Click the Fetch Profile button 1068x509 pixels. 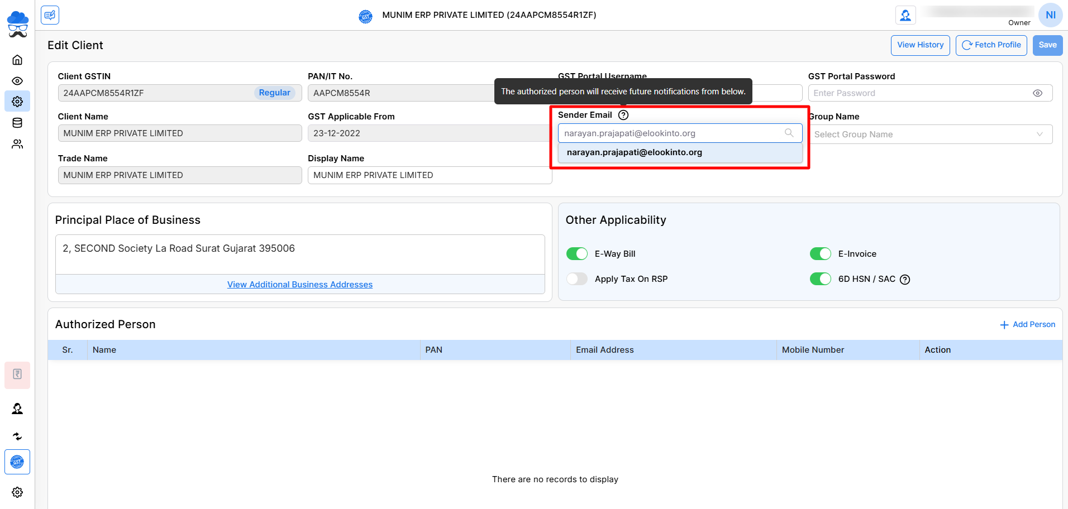pos(991,45)
